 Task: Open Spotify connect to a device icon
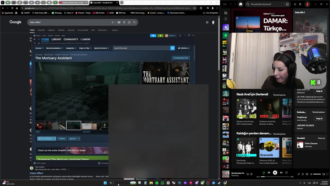[x=307, y=174]
